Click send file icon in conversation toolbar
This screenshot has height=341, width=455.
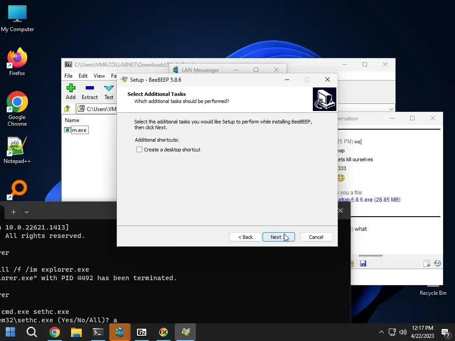(427, 263)
